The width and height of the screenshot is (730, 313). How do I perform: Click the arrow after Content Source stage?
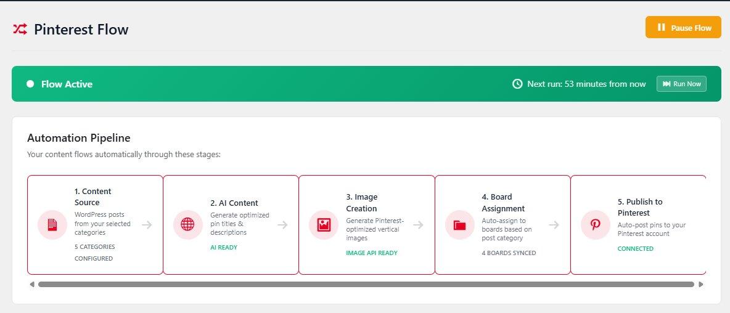[147, 225]
